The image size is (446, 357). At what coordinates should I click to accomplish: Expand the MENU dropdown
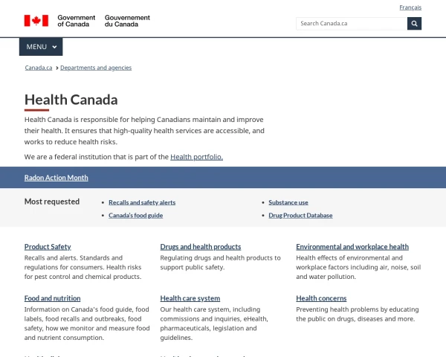tap(41, 47)
